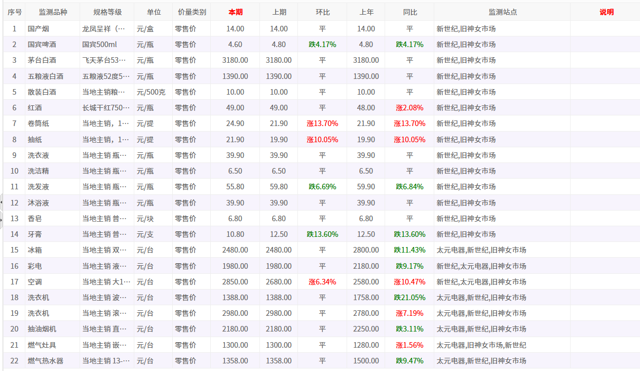The width and height of the screenshot is (640, 371).
Task: Click the 长城干红750 specification cell
Action: (x=107, y=108)
